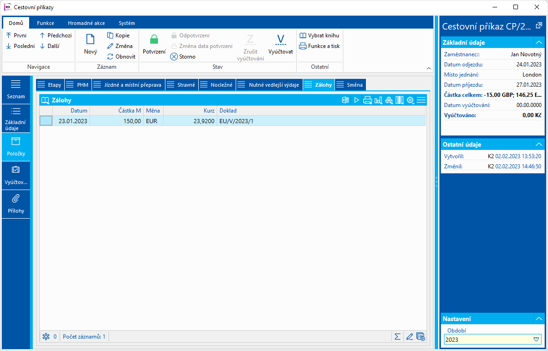Collapse the Základní údaje preview section
Screen dimensions: 548x351
(539, 42)
